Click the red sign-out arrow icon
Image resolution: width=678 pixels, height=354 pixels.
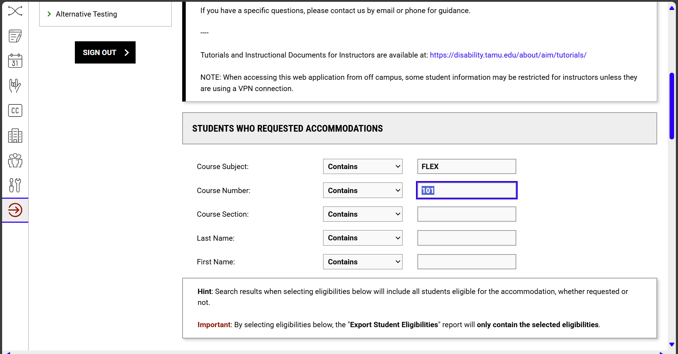click(x=15, y=210)
